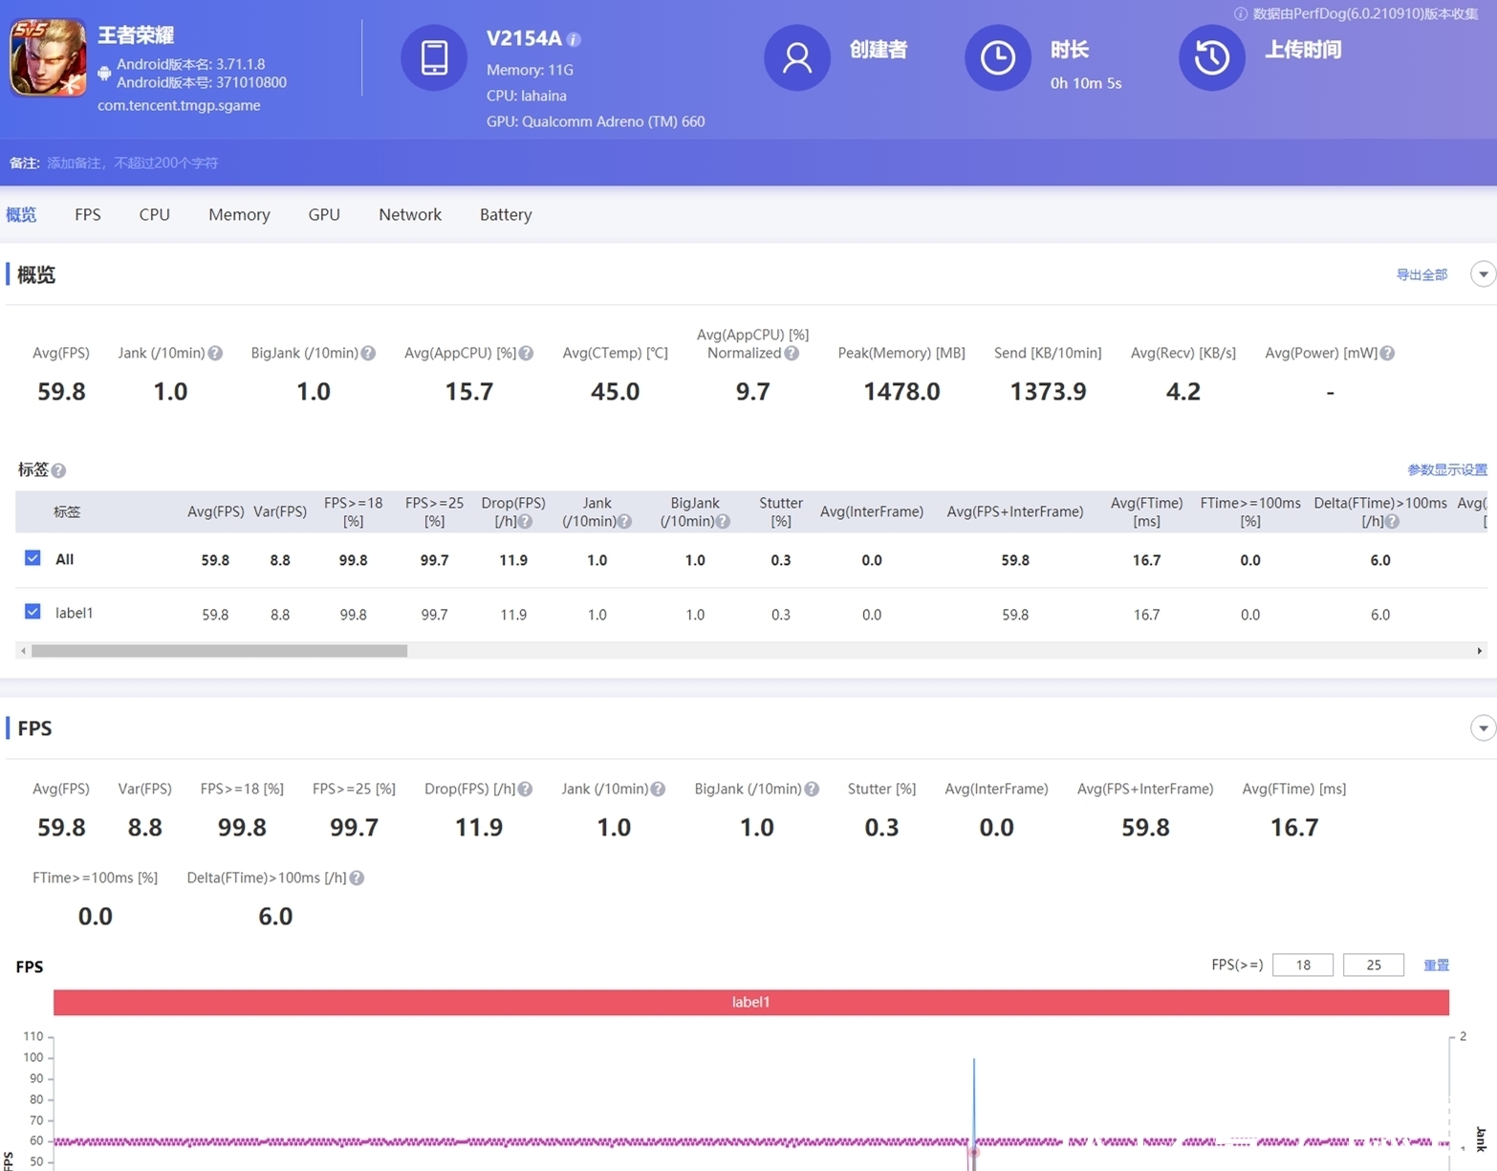Click the table scrollbar right arrow

point(1480,651)
